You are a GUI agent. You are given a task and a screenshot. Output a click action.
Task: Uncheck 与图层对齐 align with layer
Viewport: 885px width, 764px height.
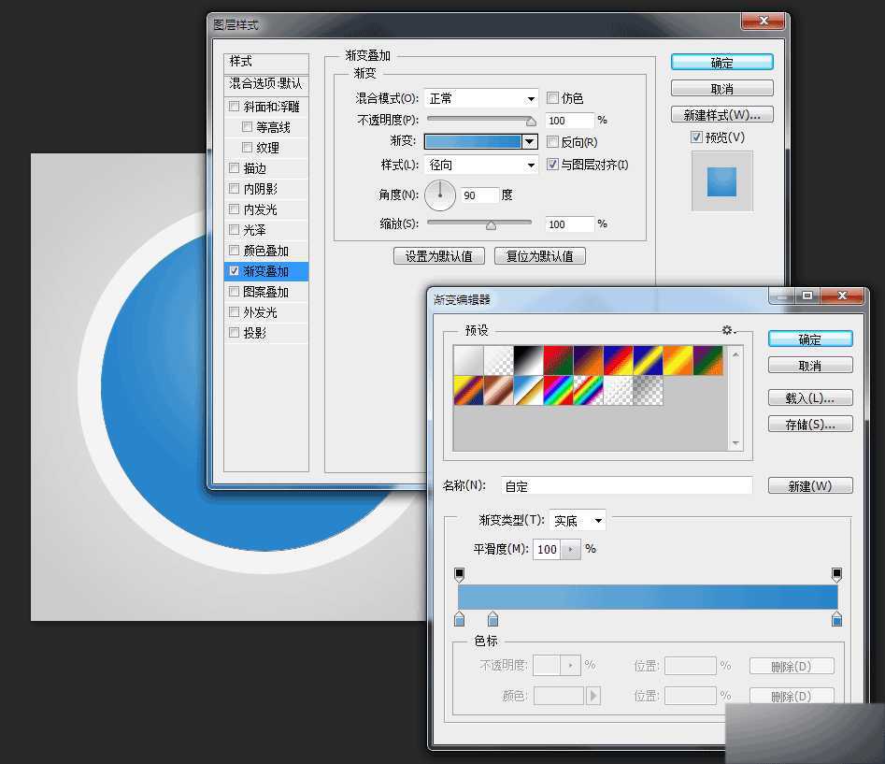553,165
